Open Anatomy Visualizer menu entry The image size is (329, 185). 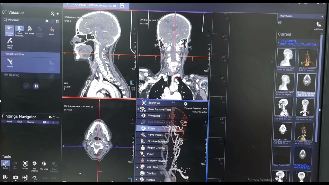(x=157, y=161)
